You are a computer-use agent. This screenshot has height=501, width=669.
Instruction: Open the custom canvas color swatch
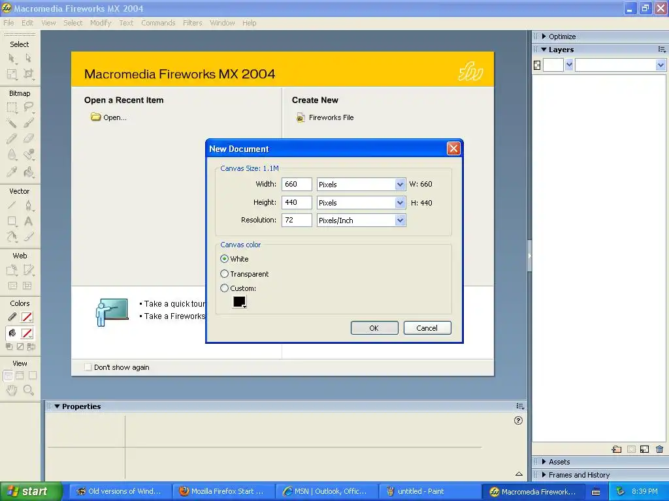coord(239,301)
